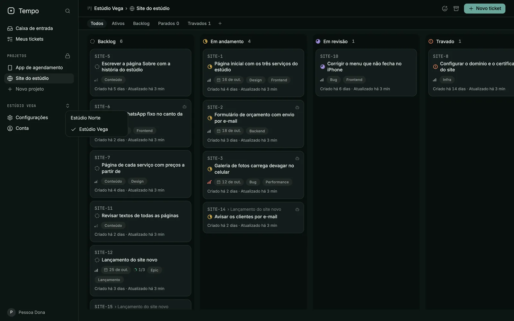Open the App de agendamento project
Image resolution: width=514 pixels, height=321 pixels.
click(x=39, y=68)
